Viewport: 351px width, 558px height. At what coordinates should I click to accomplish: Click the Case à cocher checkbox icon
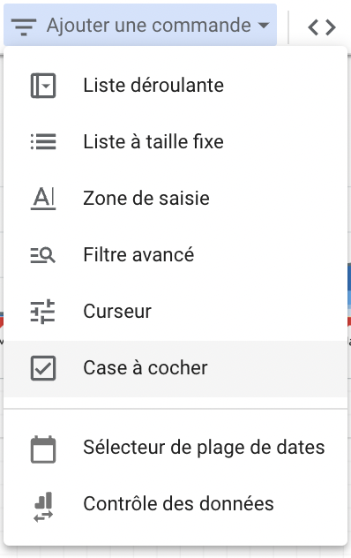[x=43, y=368]
